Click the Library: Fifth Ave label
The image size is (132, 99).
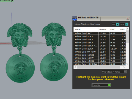87,24
